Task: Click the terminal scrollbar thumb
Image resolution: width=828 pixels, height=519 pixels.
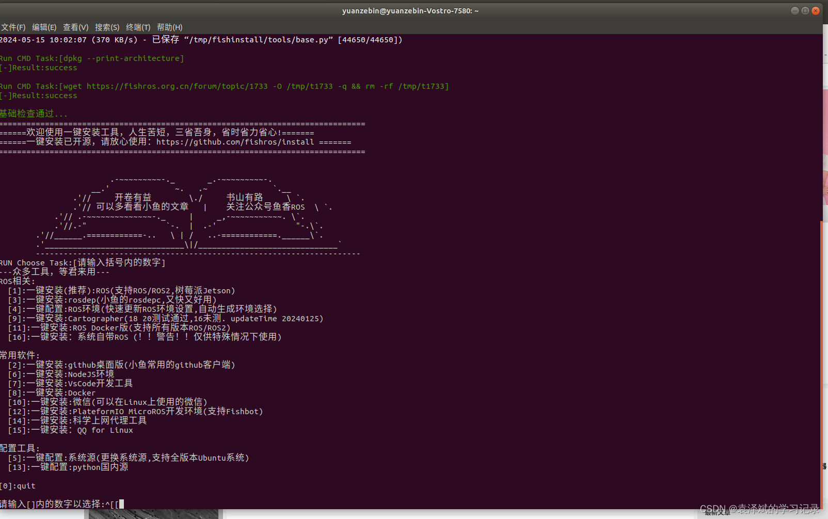Action: tap(821, 365)
